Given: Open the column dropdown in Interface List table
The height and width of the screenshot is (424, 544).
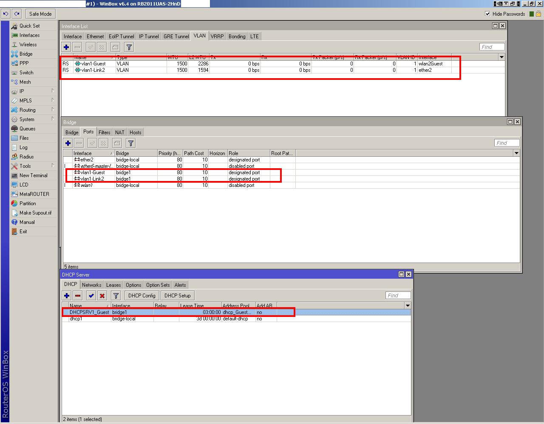Looking at the screenshot, I should click(501, 57).
